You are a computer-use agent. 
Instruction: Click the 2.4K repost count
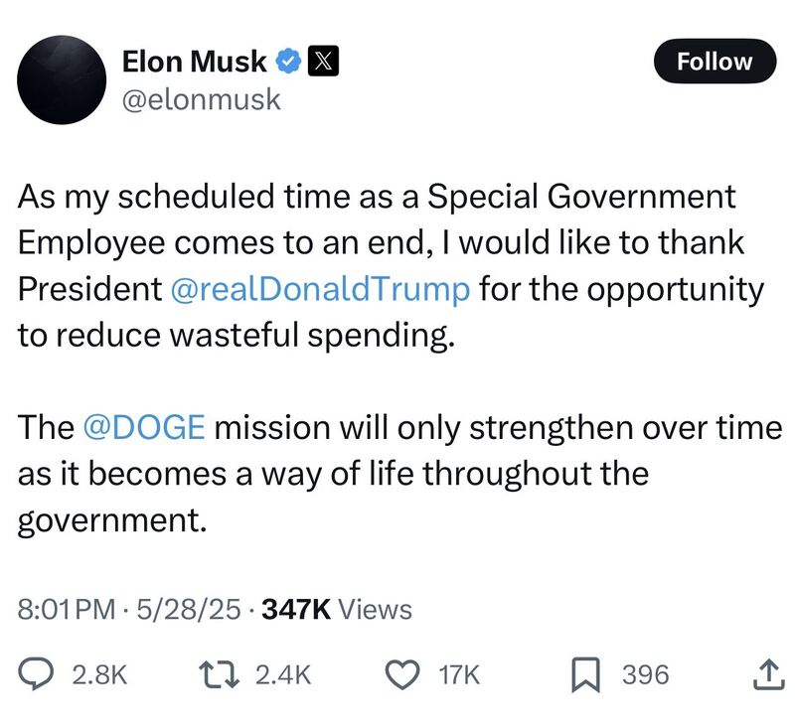(x=283, y=675)
